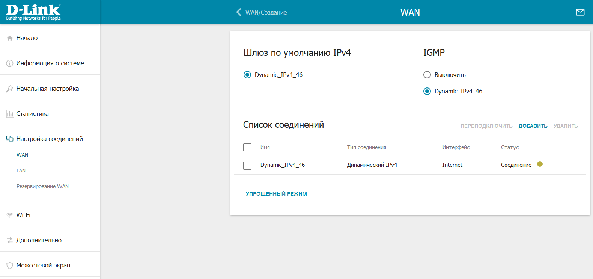Switch to УПРОЩЕННЫЙ РЕЖИМ
The image size is (593, 279).
click(x=276, y=194)
